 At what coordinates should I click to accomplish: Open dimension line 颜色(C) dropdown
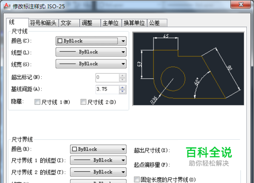(91, 41)
